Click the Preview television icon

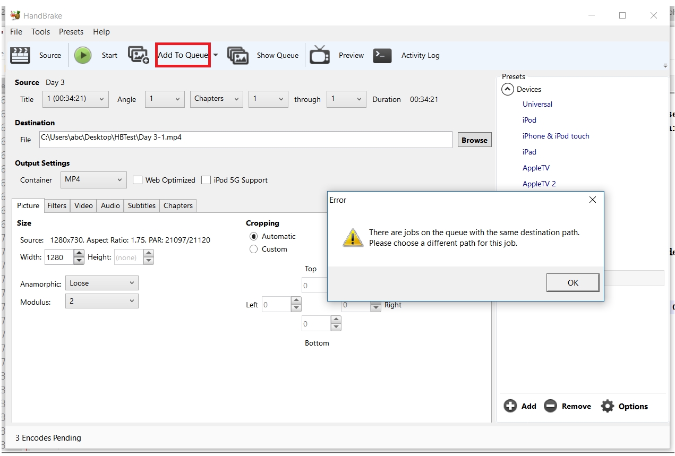coord(320,55)
